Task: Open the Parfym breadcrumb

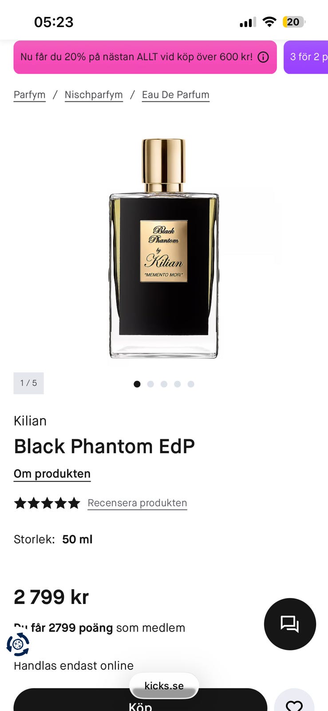Action: 30,95
